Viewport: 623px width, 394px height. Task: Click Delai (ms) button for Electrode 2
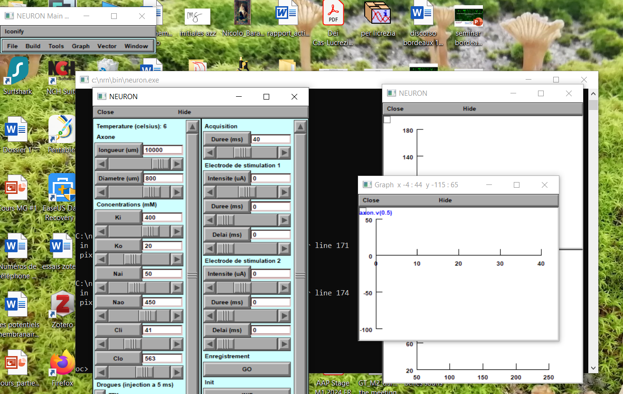click(x=227, y=330)
